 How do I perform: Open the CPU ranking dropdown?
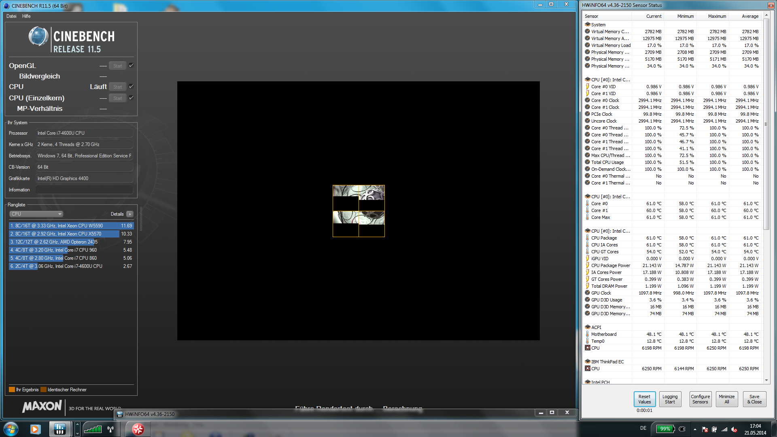36,214
